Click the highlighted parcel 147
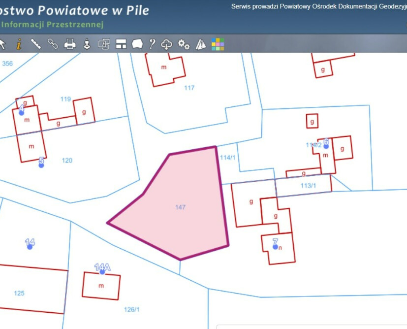 click(x=180, y=207)
